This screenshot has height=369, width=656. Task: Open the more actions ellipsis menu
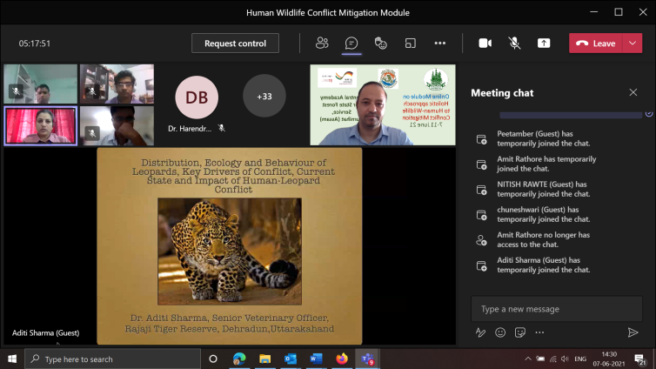tap(439, 43)
